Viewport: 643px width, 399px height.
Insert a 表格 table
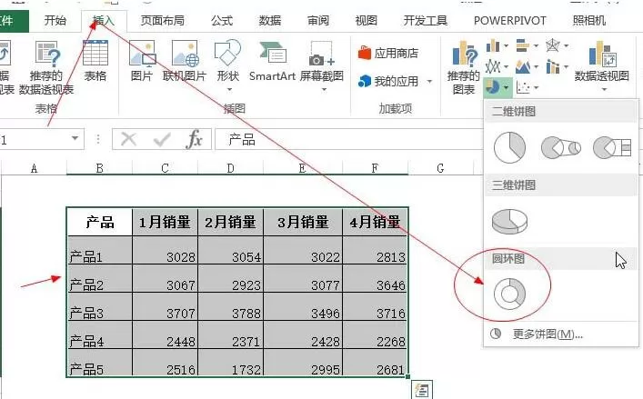95,61
